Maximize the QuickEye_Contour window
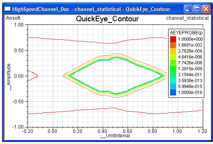 tap(197, 9)
